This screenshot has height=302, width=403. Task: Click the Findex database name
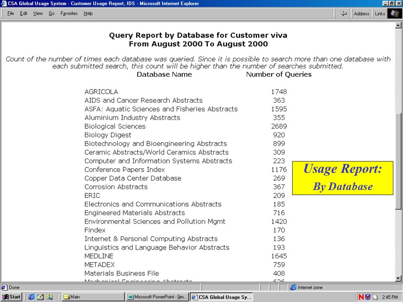[x=95, y=230]
